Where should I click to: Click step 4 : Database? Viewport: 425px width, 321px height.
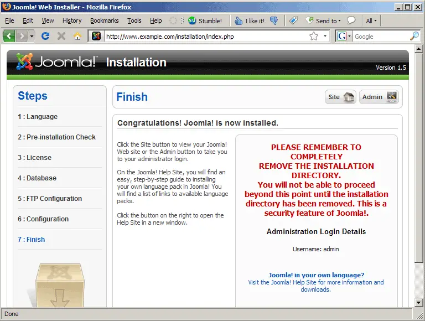pos(37,178)
